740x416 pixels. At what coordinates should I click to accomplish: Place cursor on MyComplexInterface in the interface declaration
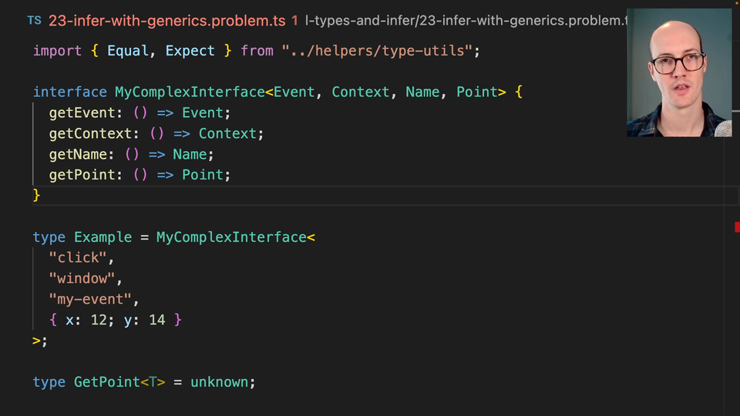tap(190, 92)
